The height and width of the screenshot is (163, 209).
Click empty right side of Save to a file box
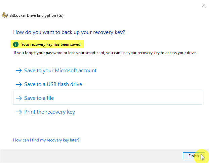[151, 98]
